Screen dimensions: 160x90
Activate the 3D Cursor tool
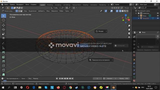(3, 20)
